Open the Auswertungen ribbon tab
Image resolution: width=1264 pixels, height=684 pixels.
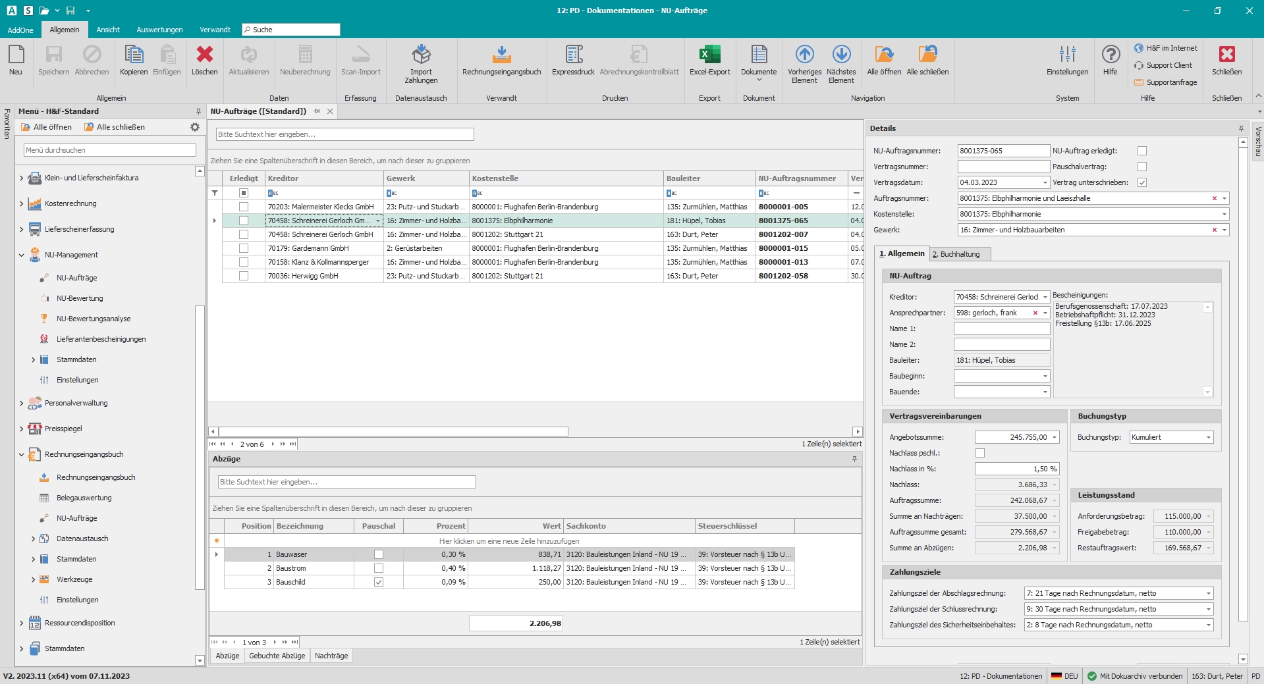pos(159,30)
